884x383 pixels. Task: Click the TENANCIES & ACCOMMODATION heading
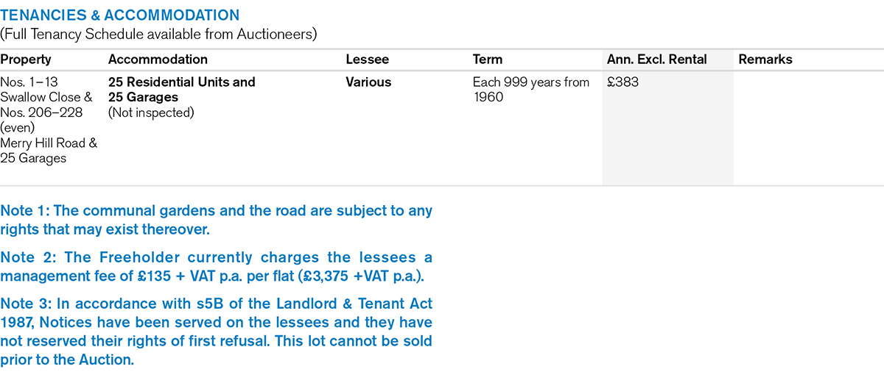coord(119,15)
